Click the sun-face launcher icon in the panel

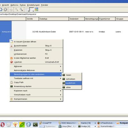tap(15, 124)
